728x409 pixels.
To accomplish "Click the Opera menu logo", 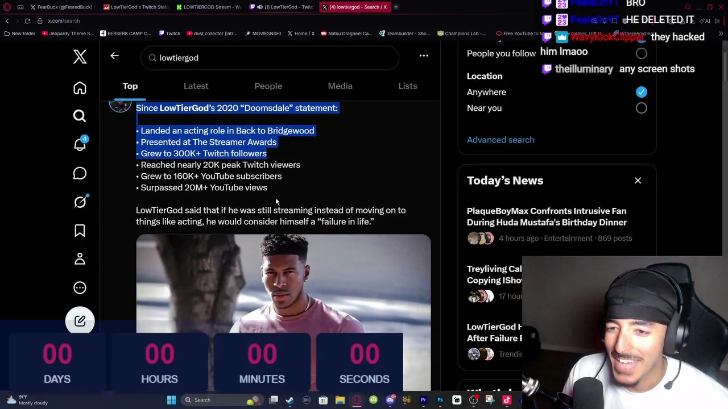I will coord(7,7).
